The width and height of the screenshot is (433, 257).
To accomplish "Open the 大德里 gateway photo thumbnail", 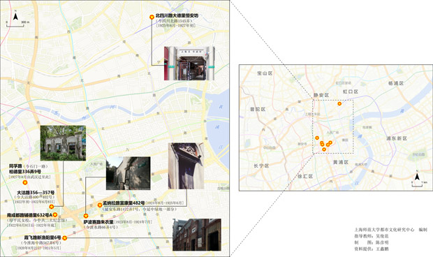I will pos(189,64).
